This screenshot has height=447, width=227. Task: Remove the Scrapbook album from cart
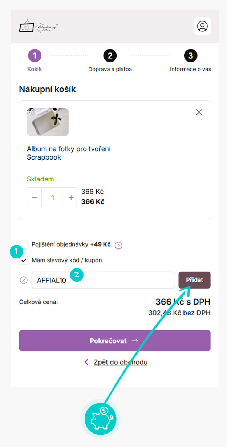point(199,112)
